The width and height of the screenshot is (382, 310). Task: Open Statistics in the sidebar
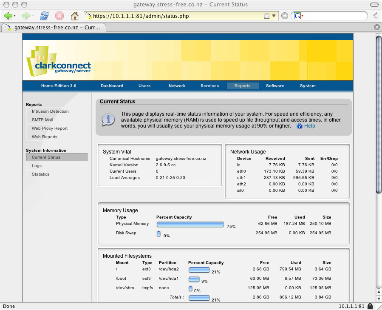40,174
